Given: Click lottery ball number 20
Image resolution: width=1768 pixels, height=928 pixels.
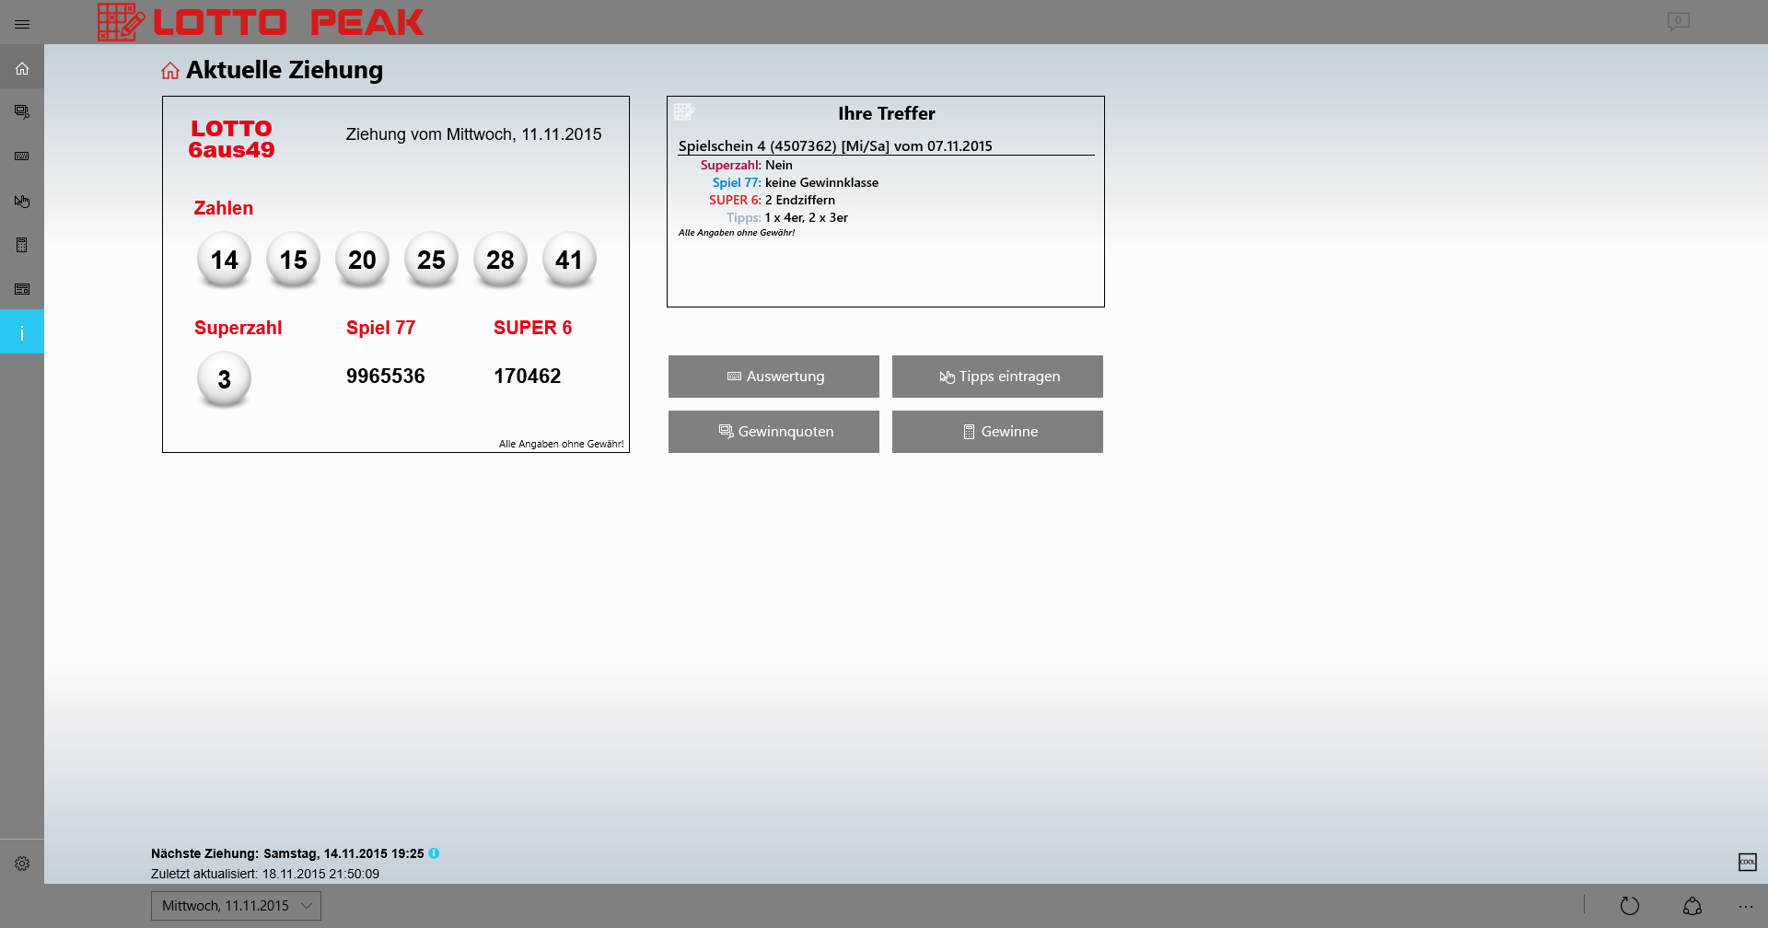Looking at the screenshot, I should [x=362, y=260].
